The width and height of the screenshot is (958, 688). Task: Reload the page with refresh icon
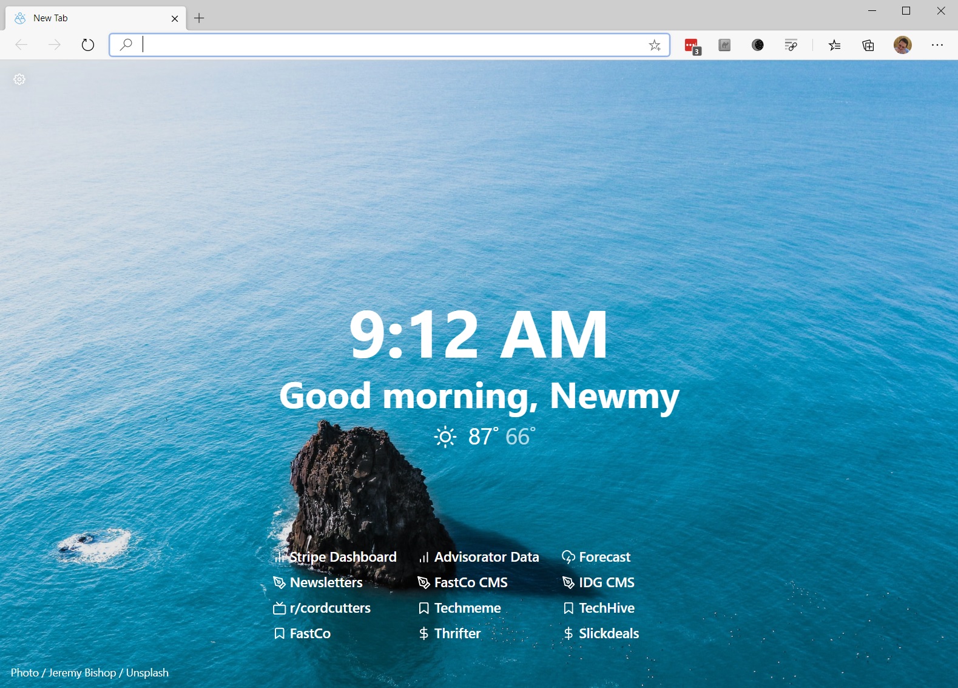(x=88, y=45)
